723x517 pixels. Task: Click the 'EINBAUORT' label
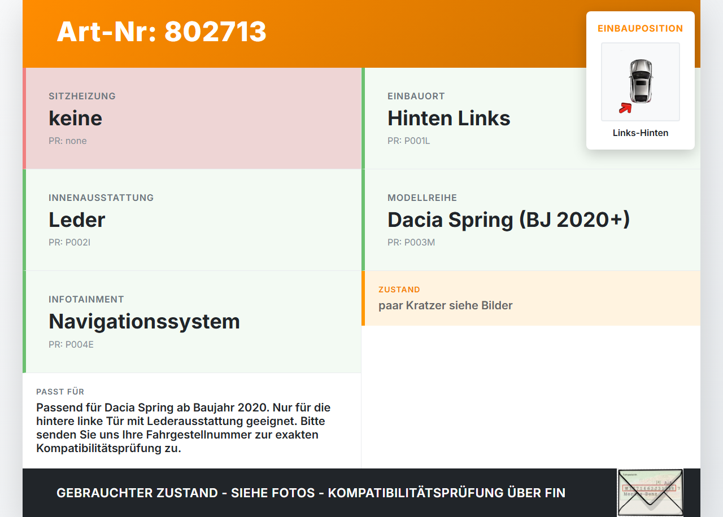tap(416, 96)
